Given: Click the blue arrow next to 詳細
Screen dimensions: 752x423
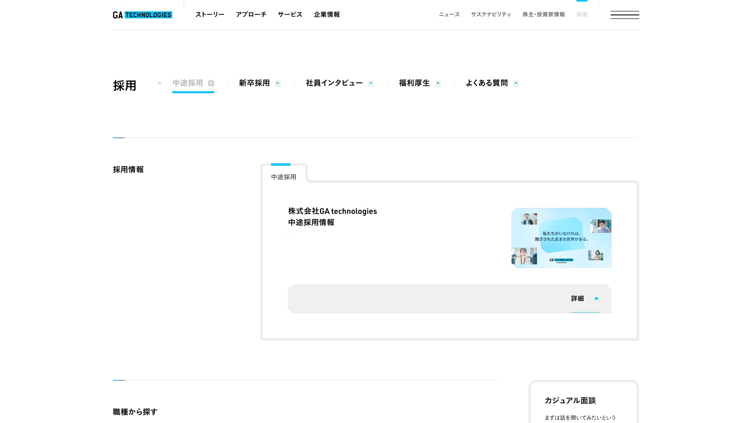Looking at the screenshot, I should click(597, 298).
